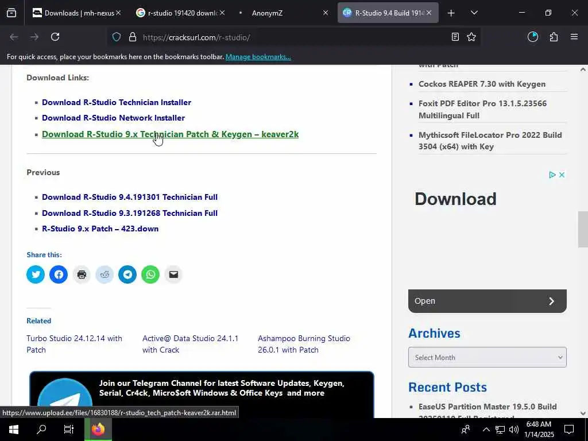Viewport: 588px width, 441px height.
Task: Open Task View on taskbar
Action: (69, 430)
